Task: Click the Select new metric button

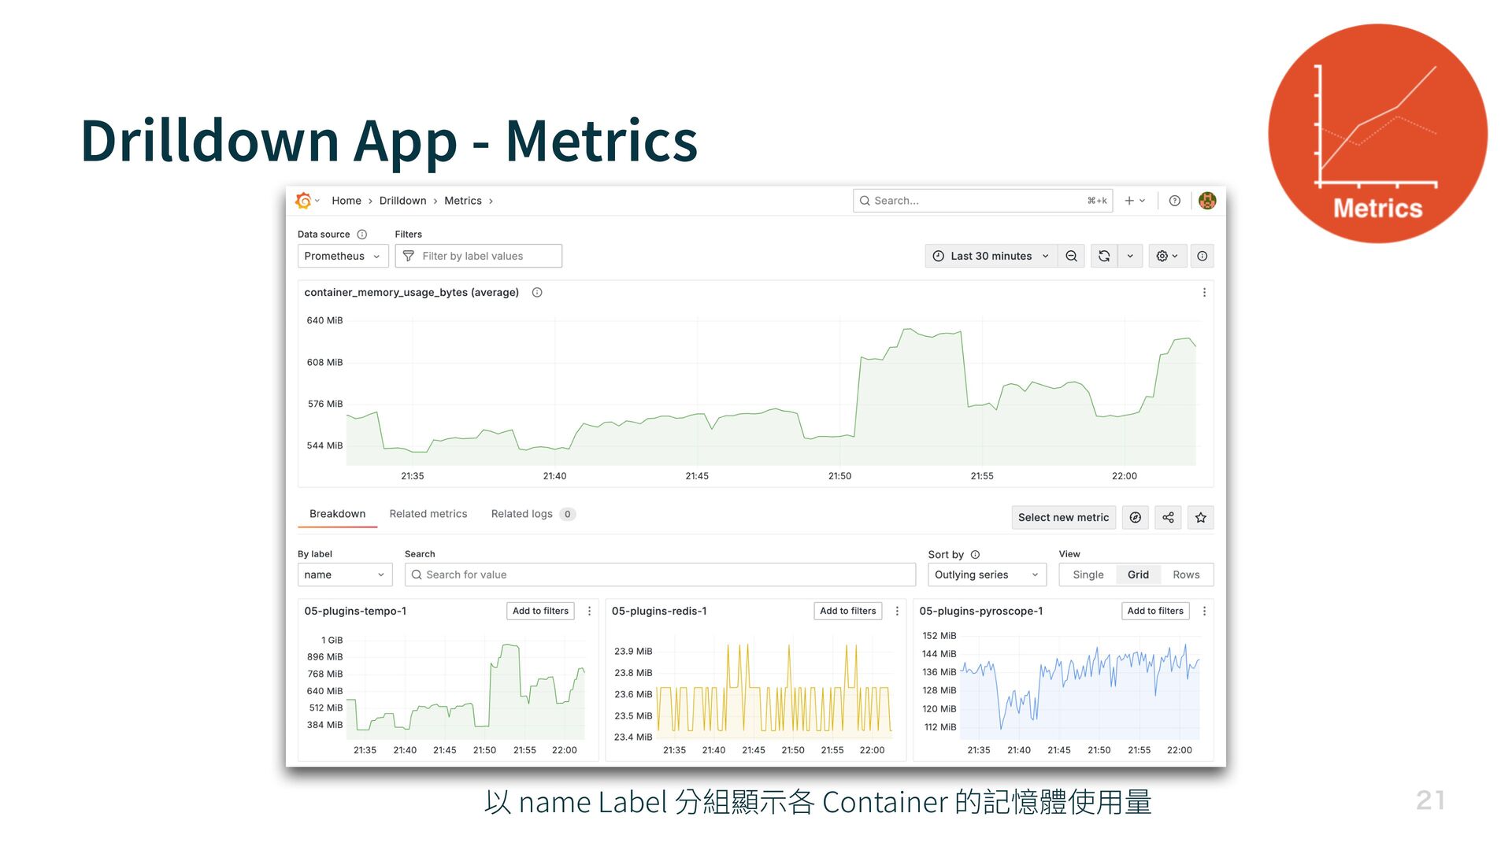Action: (1063, 517)
